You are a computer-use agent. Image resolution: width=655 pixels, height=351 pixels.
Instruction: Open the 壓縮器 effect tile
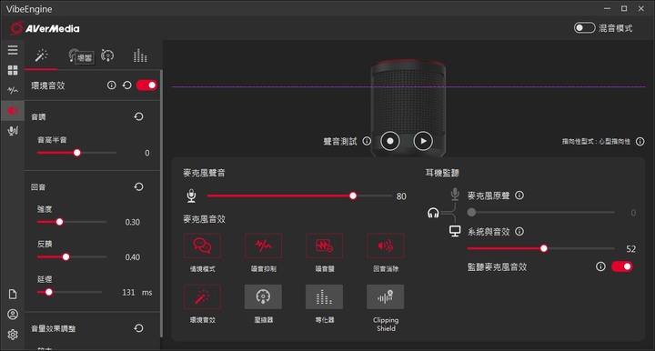click(263, 296)
